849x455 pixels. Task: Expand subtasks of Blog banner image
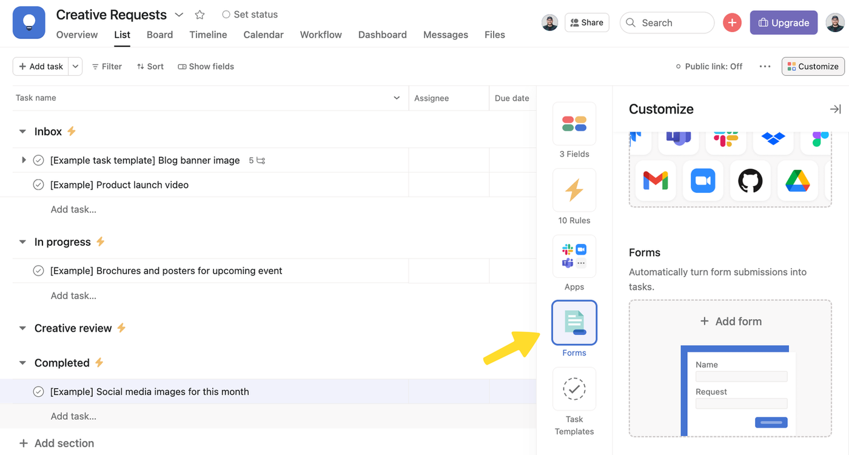pos(24,160)
